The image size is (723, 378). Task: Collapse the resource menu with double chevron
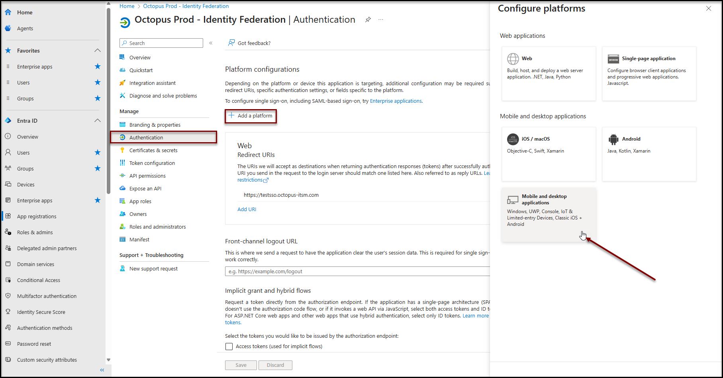(x=211, y=43)
